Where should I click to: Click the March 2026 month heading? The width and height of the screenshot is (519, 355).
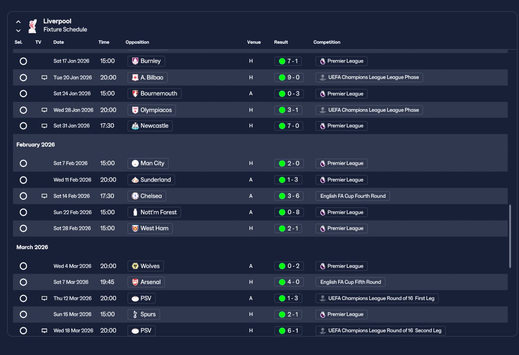click(32, 247)
